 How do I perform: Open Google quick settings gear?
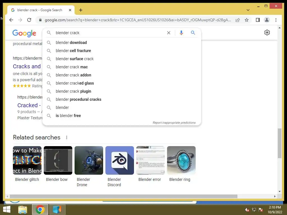tap(267, 32)
